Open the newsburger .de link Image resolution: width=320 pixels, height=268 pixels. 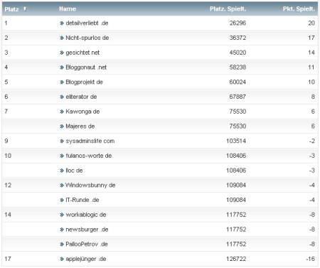(x=87, y=230)
